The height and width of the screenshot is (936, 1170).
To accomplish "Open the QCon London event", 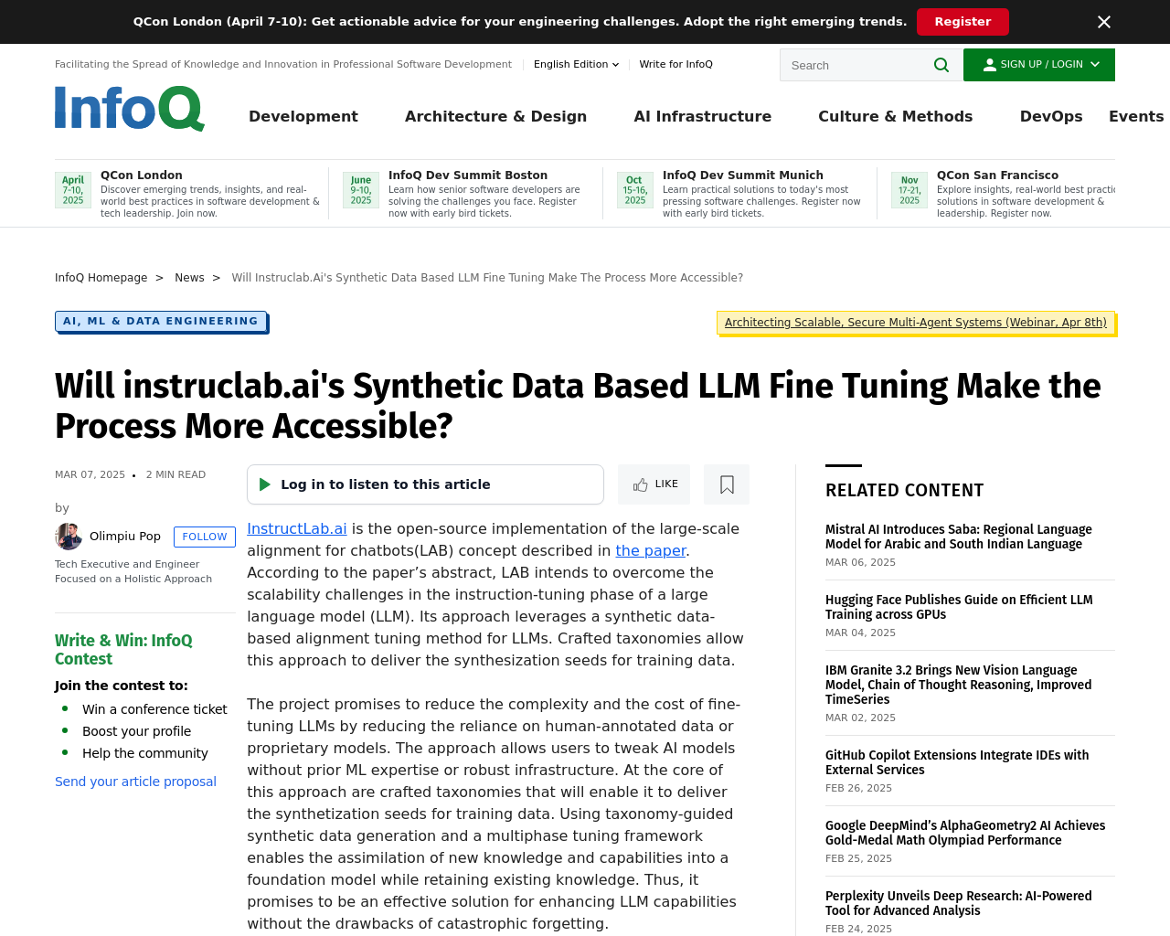I will click(x=142, y=175).
